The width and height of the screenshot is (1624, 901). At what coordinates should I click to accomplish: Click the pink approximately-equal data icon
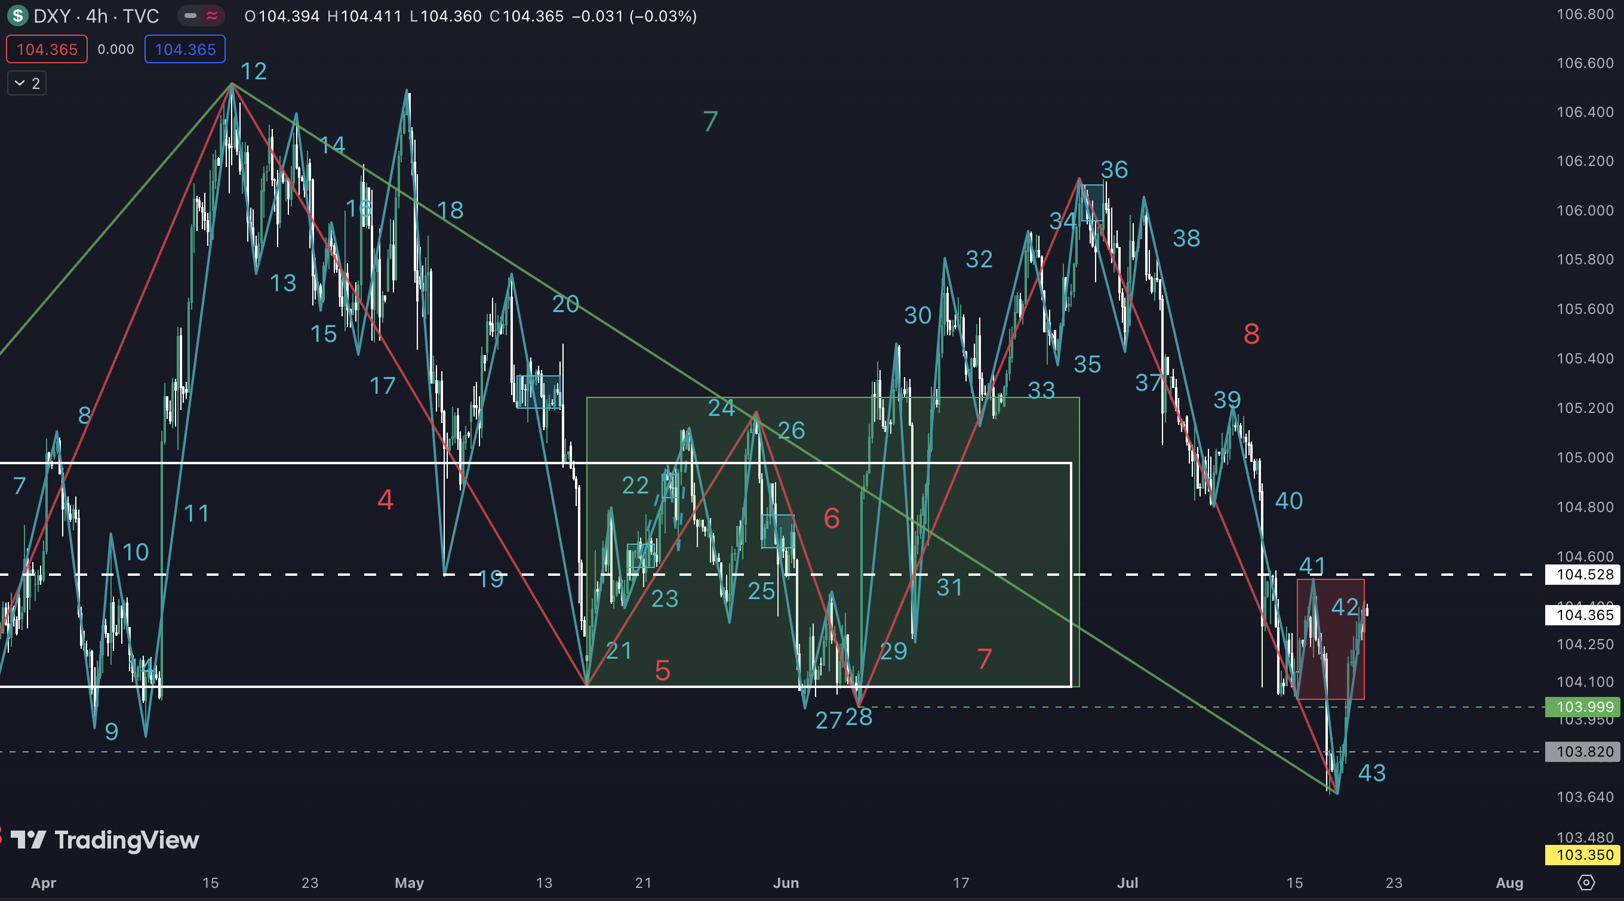(x=212, y=16)
